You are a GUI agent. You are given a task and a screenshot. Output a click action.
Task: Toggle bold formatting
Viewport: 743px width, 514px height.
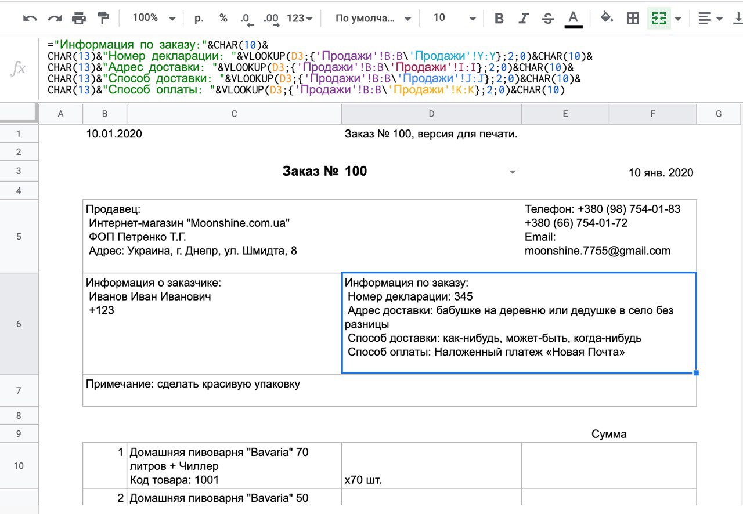point(499,19)
